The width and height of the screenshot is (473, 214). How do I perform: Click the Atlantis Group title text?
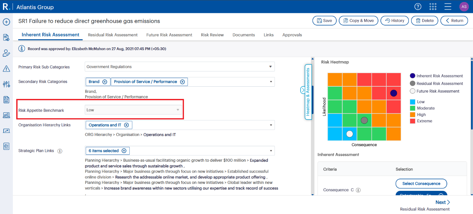coord(35,7)
